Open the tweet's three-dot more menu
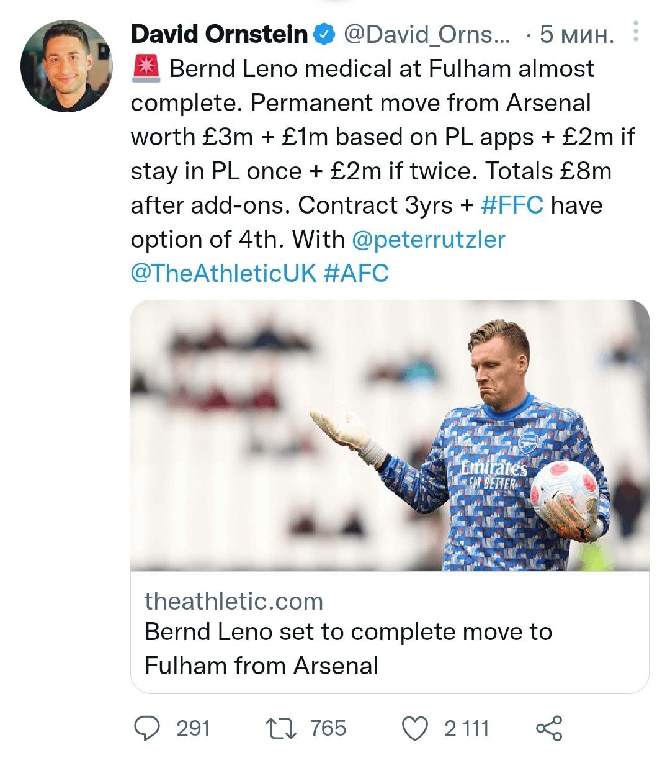 (635, 32)
